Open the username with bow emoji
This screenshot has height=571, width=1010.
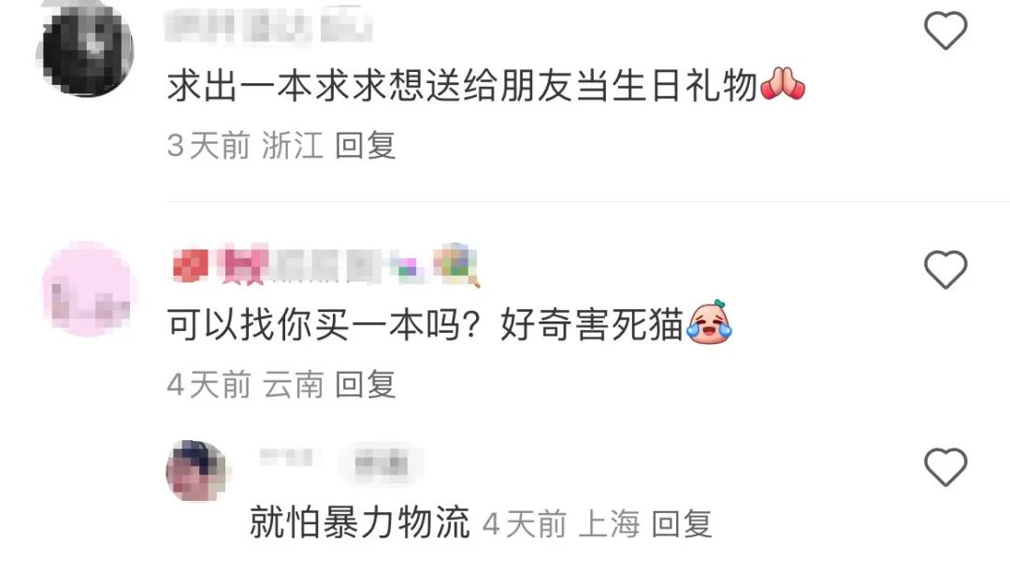[x=326, y=264]
